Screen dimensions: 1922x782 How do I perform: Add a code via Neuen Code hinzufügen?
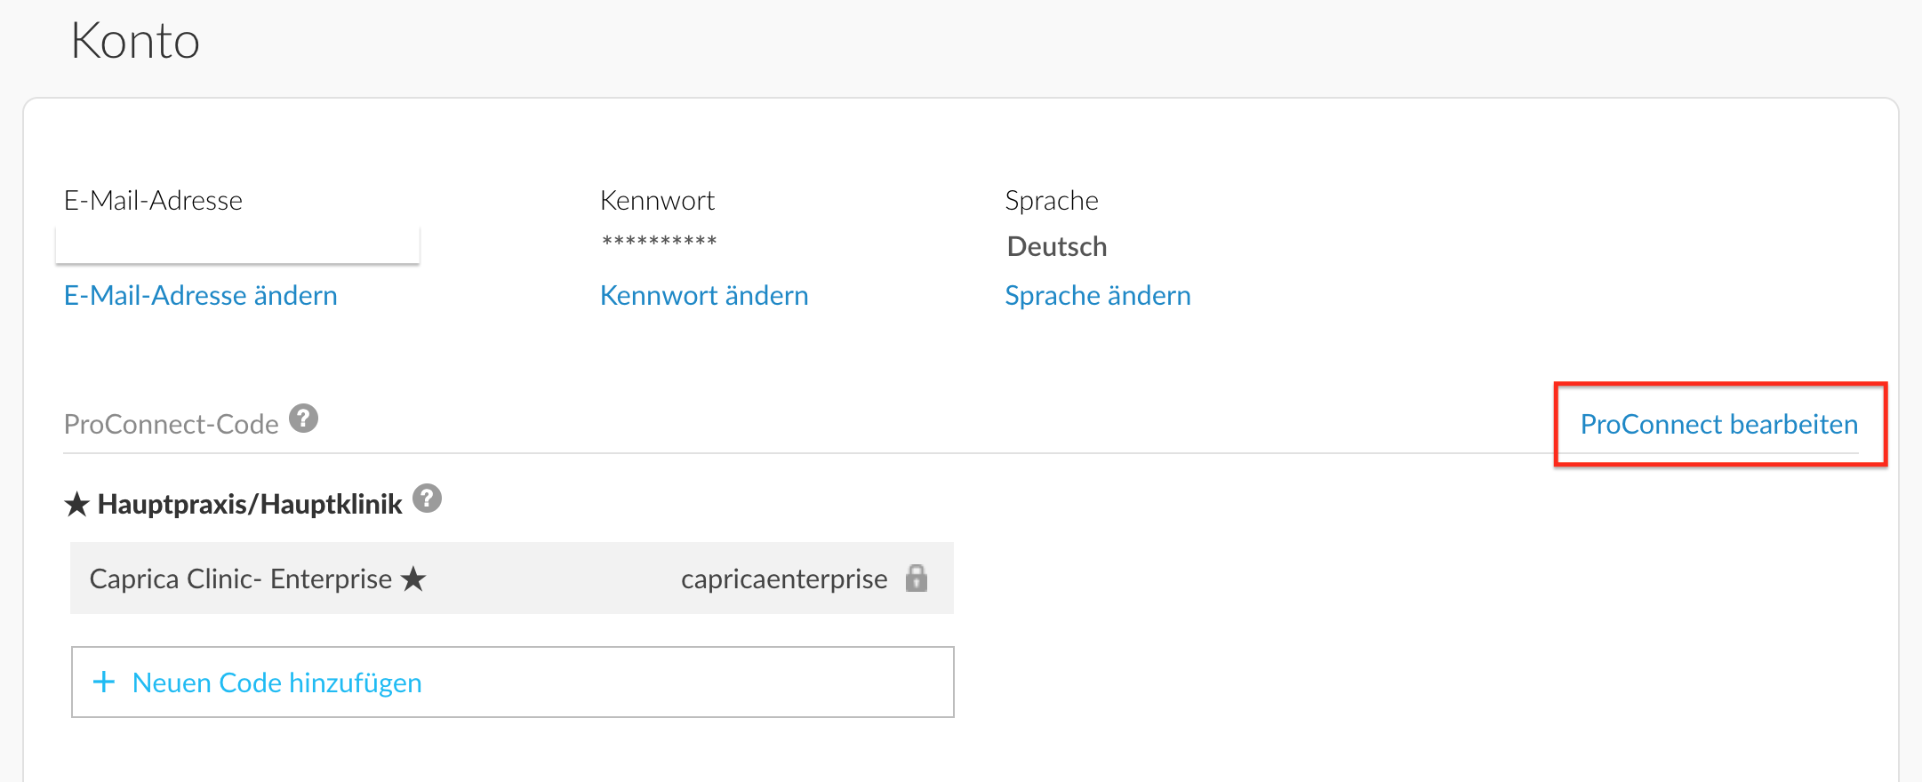point(513,682)
